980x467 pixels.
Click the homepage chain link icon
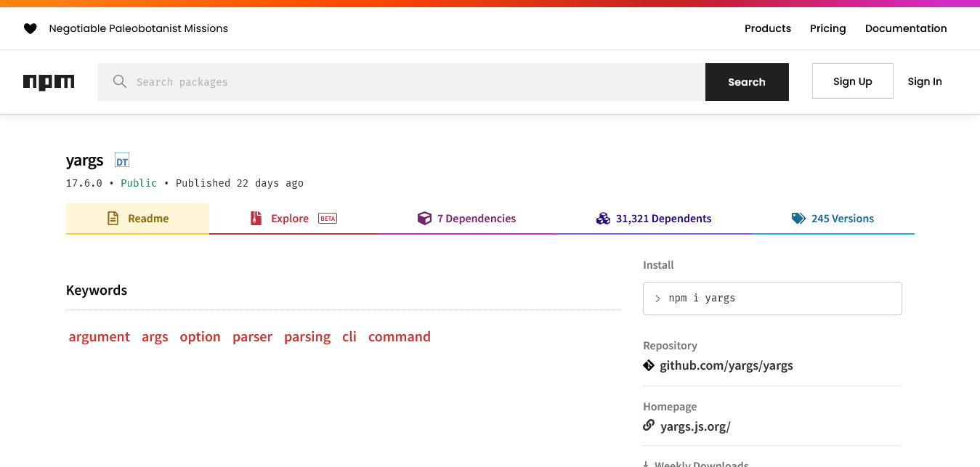649,426
